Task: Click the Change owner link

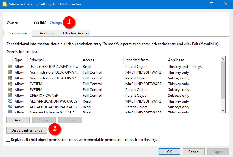Action: tap(55, 23)
